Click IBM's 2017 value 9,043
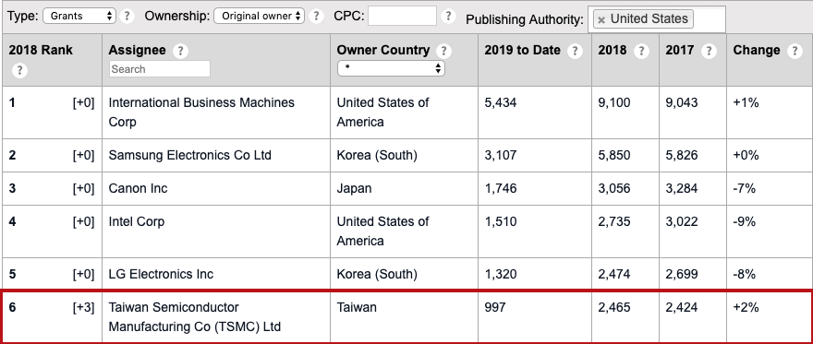The image size is (813, 344). (x=681, y=103)
